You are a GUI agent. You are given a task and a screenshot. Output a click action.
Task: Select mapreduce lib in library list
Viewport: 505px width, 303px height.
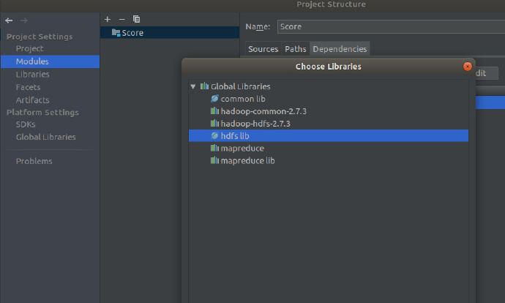[x=247, y=161]
